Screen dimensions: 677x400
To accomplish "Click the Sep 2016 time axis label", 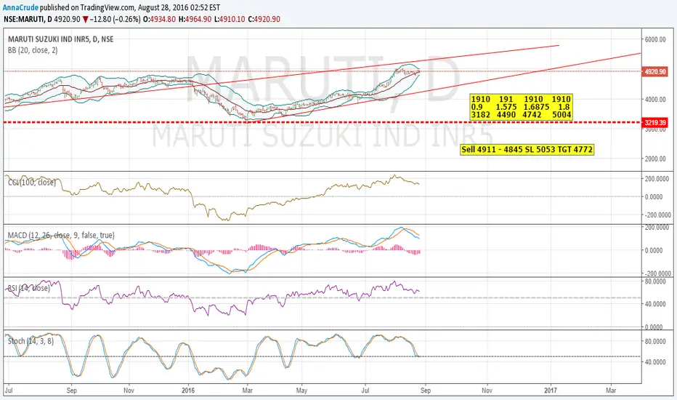I will 425,391.
